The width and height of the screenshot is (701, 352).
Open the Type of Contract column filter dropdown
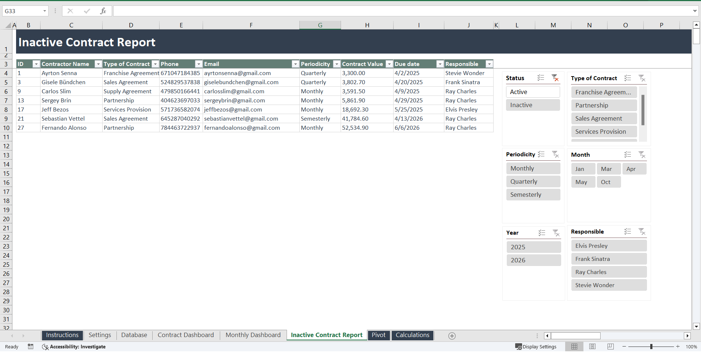pyautogui.click(x=155, y=64)
